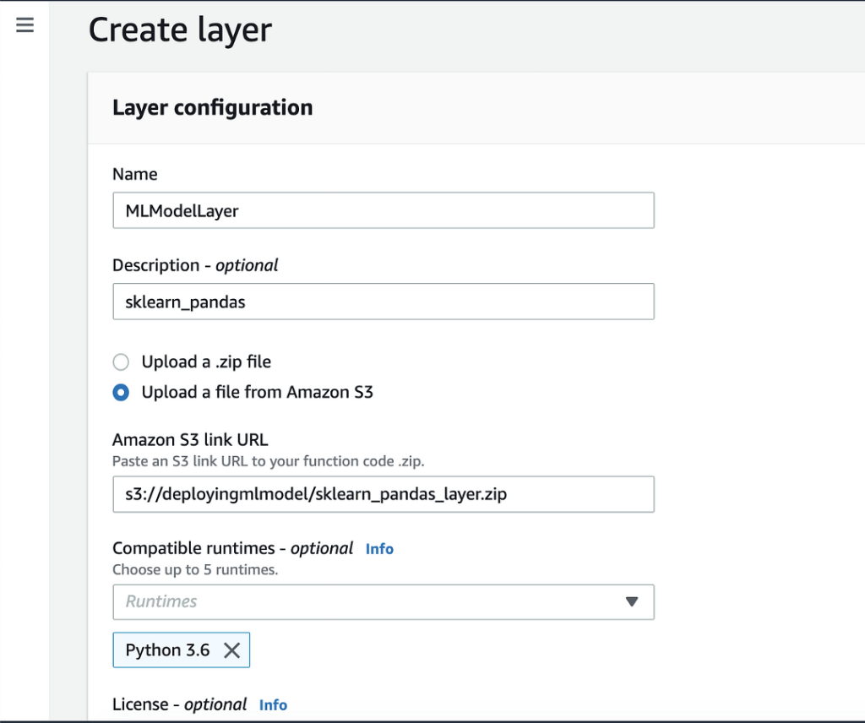Open the Info link next to License
This screenshot has height=723, width=865.
coord(273,704)
